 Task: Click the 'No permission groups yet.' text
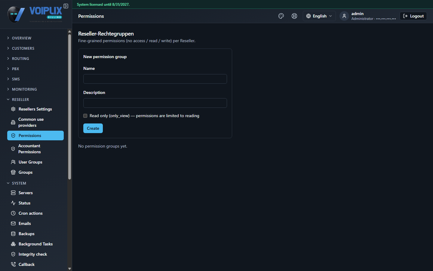point(103,146)
